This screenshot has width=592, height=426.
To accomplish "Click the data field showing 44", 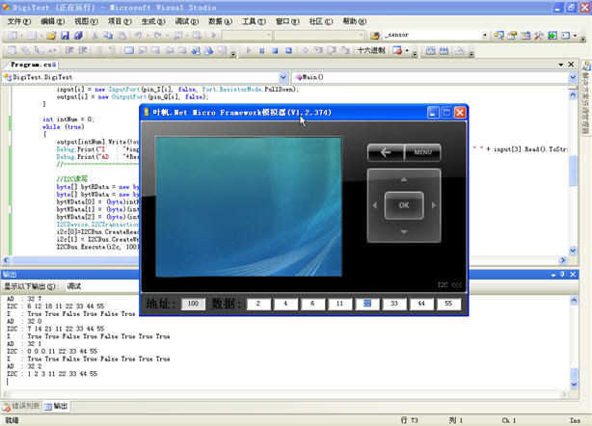I will pyautogui.click(x=421, y=304).
